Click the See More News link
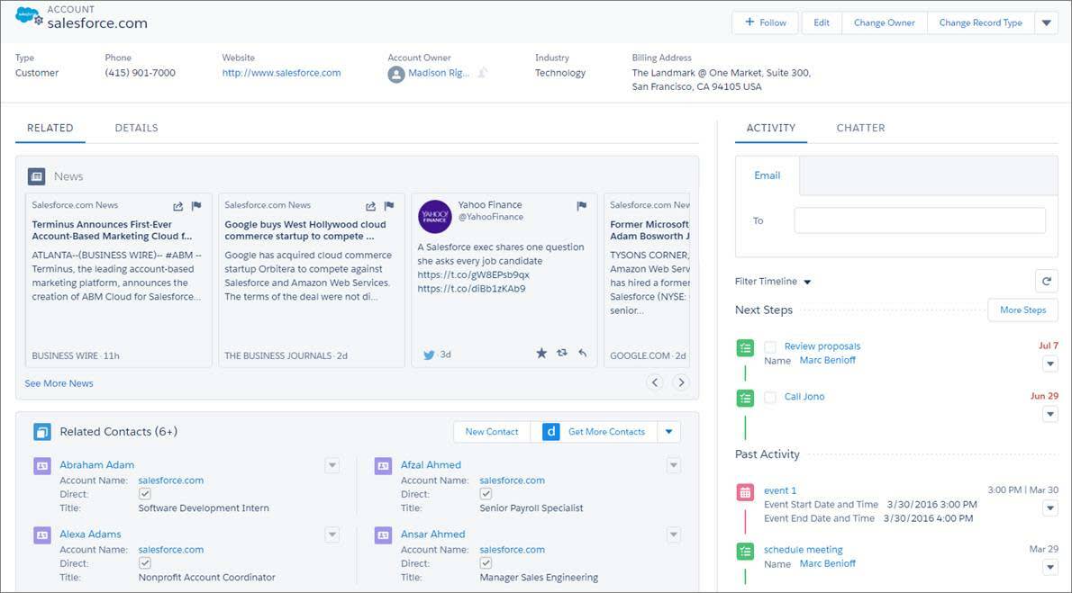This screenshot has width=1072, height=593. coord(58,383)
